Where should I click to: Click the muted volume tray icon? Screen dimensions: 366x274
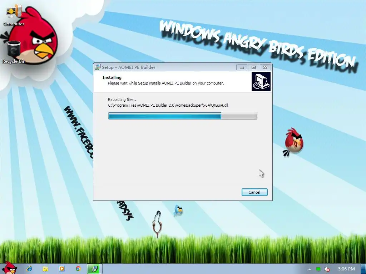pyautogui.click(x=327, y=269)
